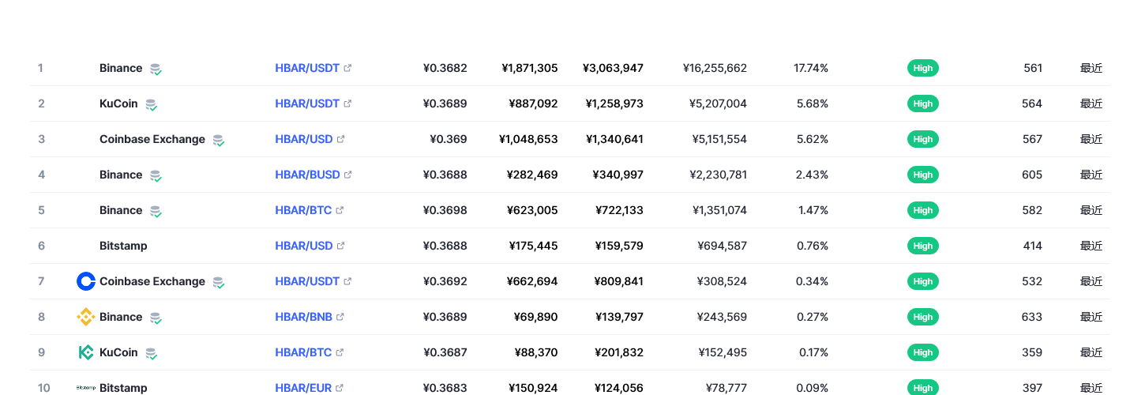Click external link icon beside HBAR/EUR

click(340, 388)
